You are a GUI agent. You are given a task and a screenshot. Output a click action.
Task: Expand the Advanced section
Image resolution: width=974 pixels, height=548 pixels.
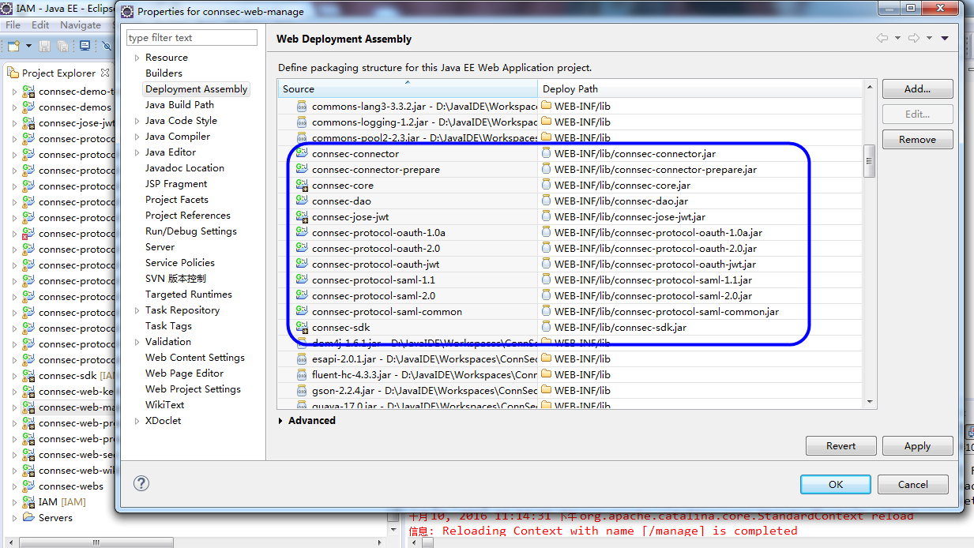pos(281,421)
